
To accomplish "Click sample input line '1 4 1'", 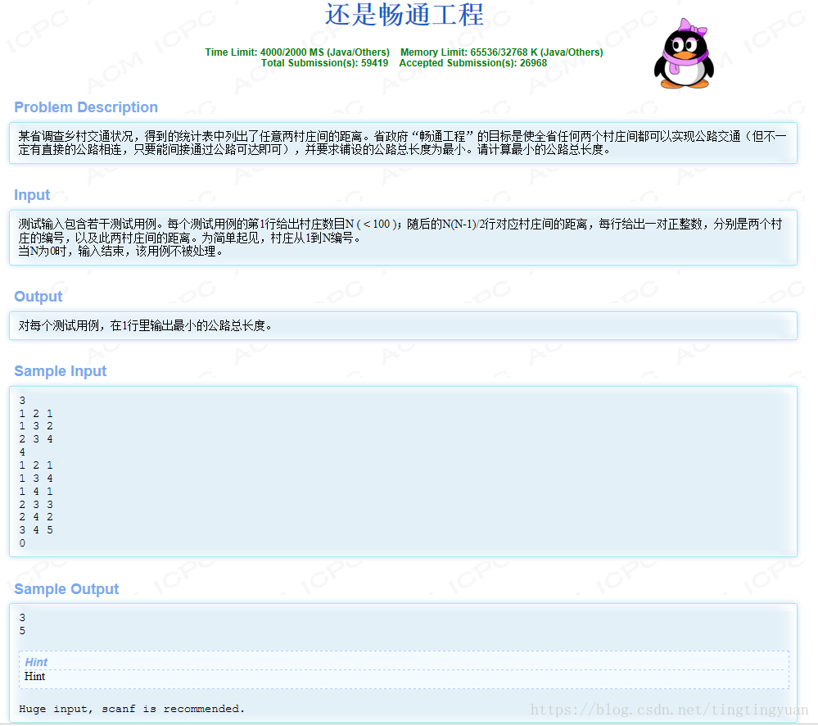I will 36,492.
